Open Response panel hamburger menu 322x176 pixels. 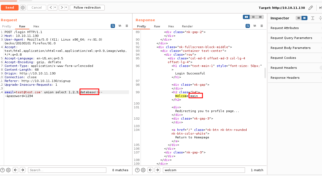click(x=262, y=26)
